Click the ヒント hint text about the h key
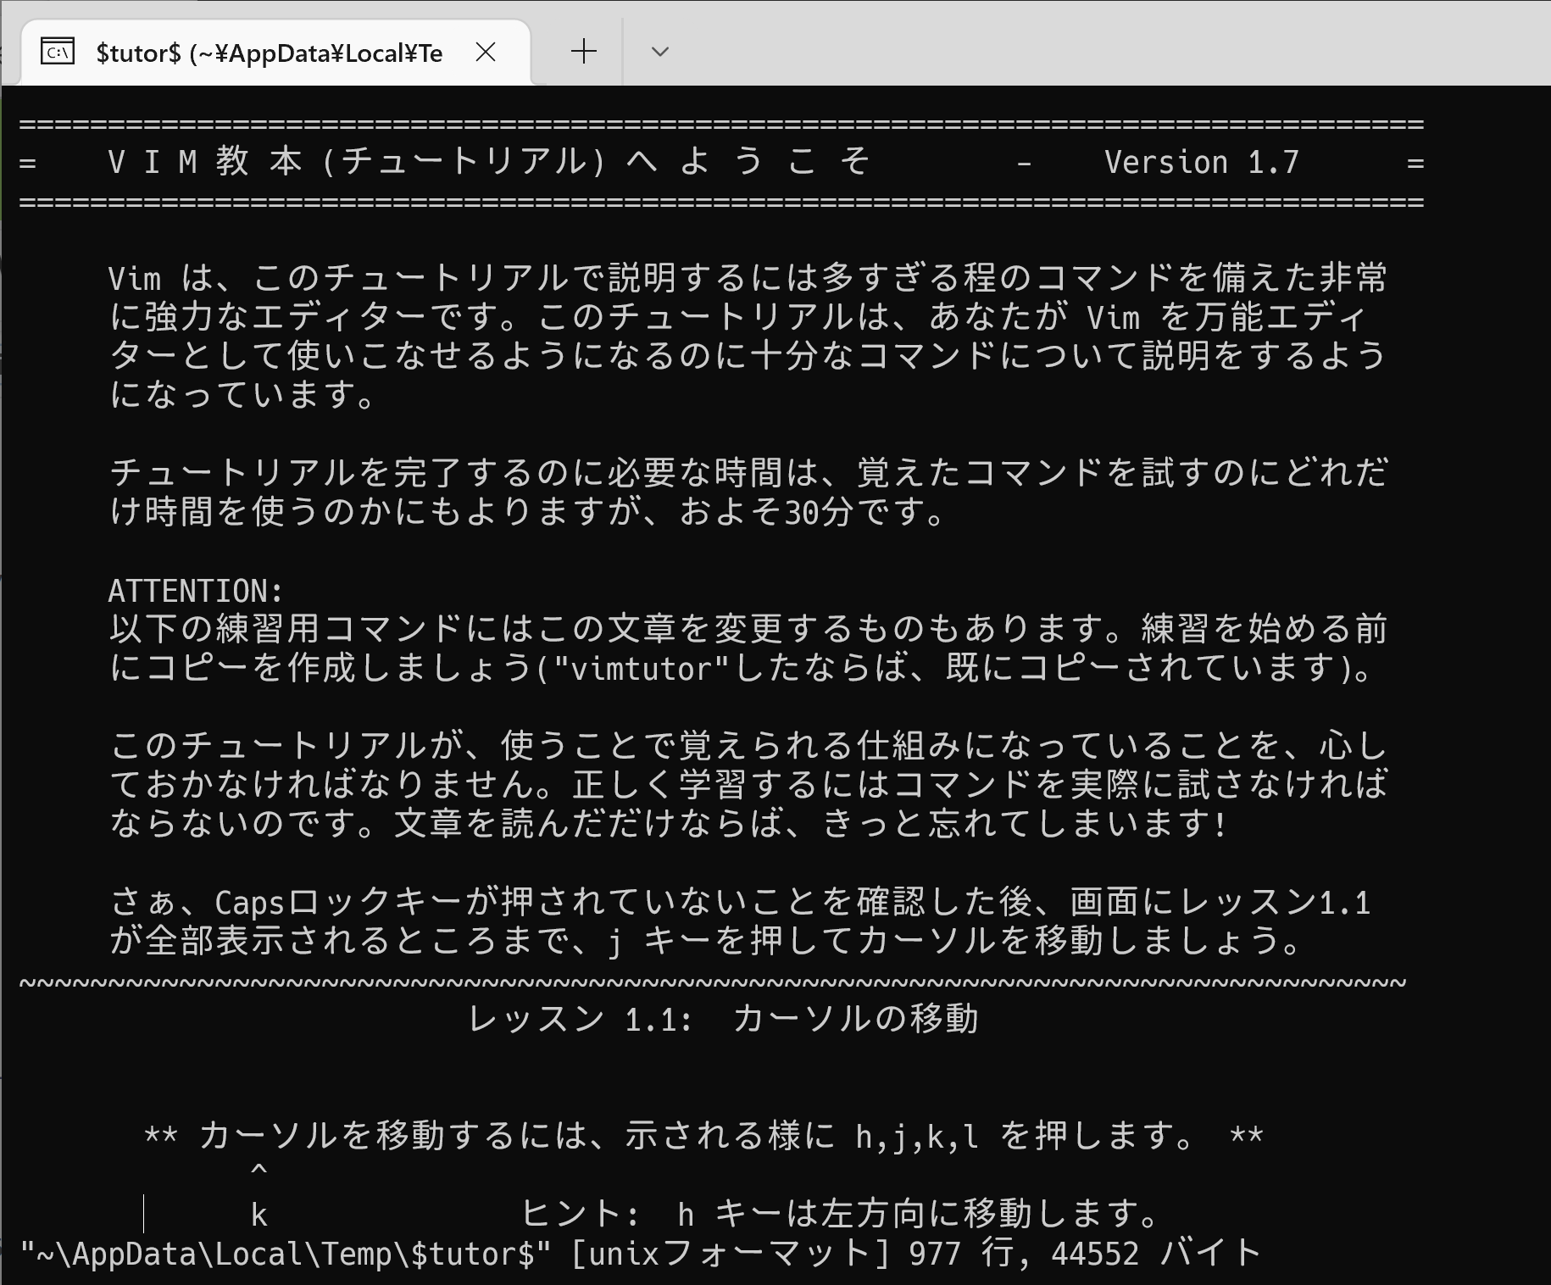1551x1285 pixels. point(839,1214)
